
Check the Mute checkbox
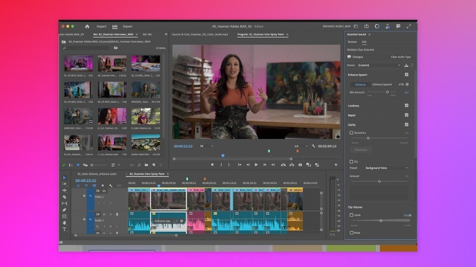[x=351, y=232]
